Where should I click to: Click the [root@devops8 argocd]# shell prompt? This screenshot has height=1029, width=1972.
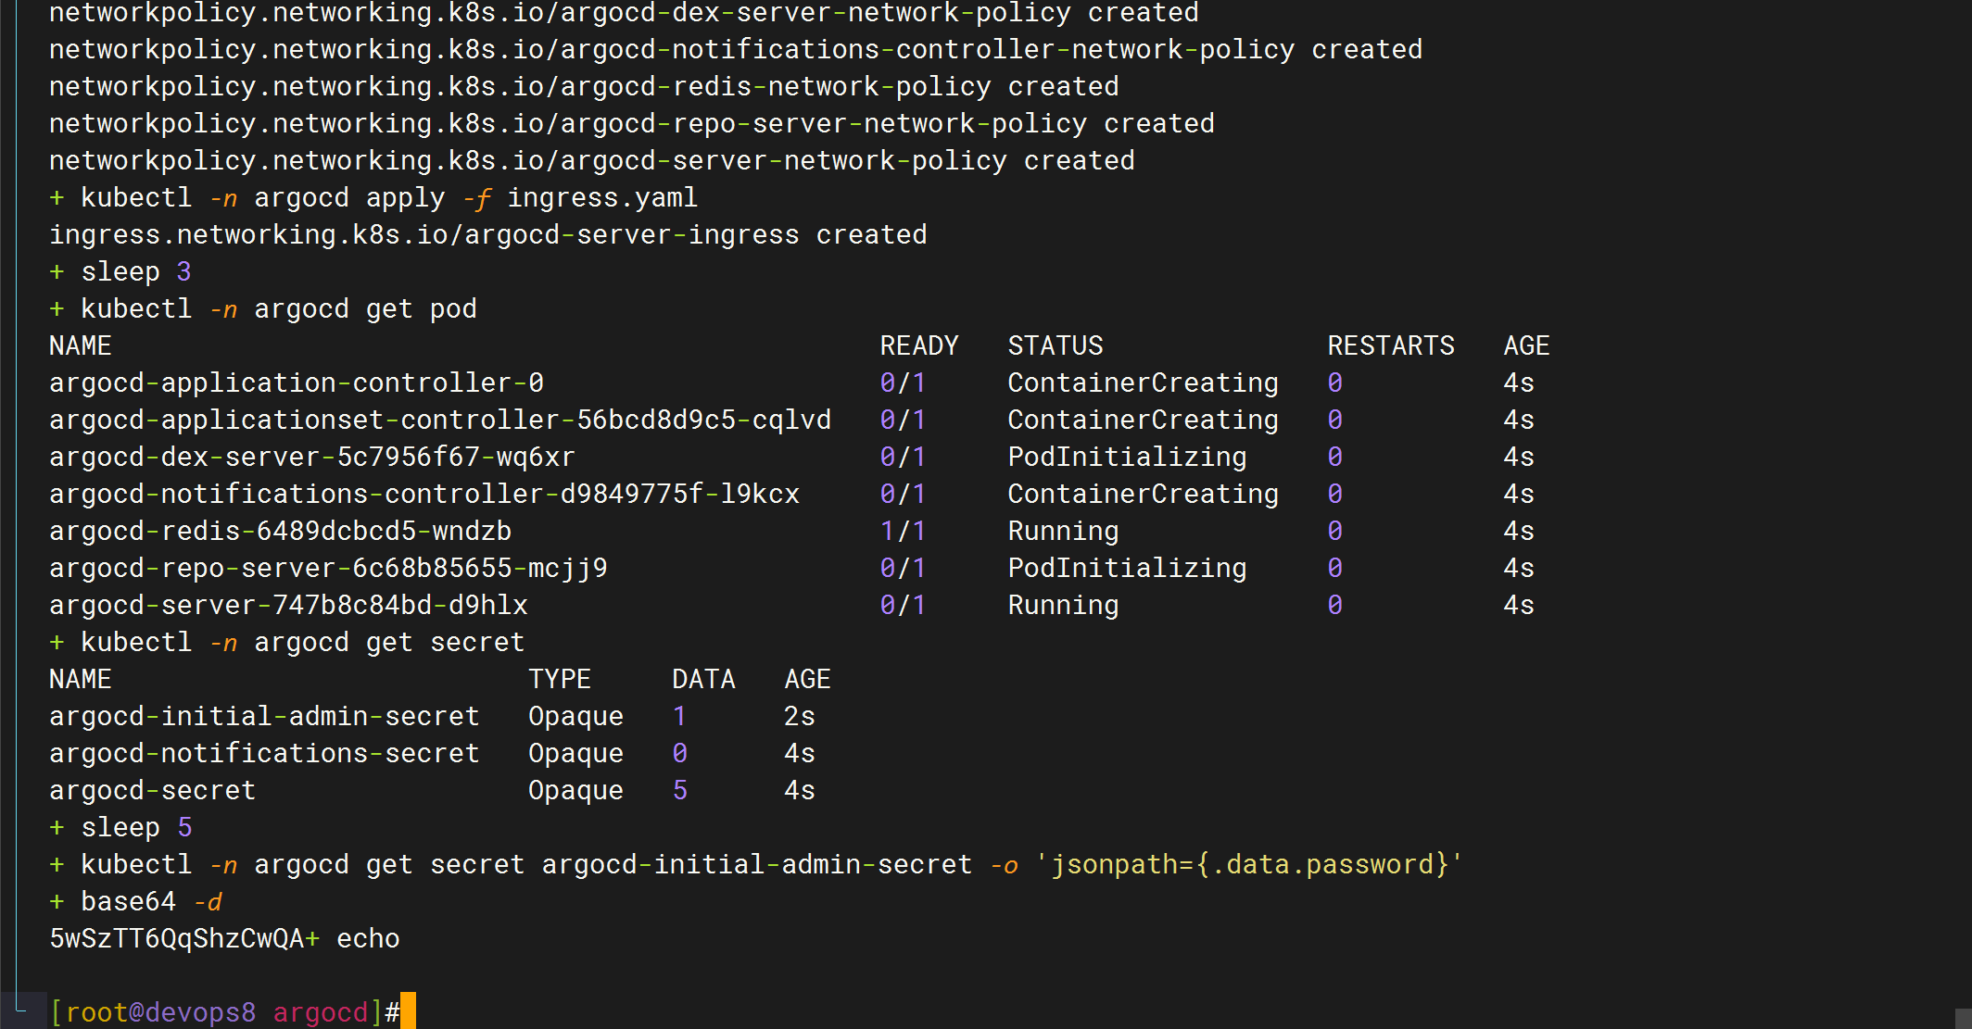(x=224, y=1012)
